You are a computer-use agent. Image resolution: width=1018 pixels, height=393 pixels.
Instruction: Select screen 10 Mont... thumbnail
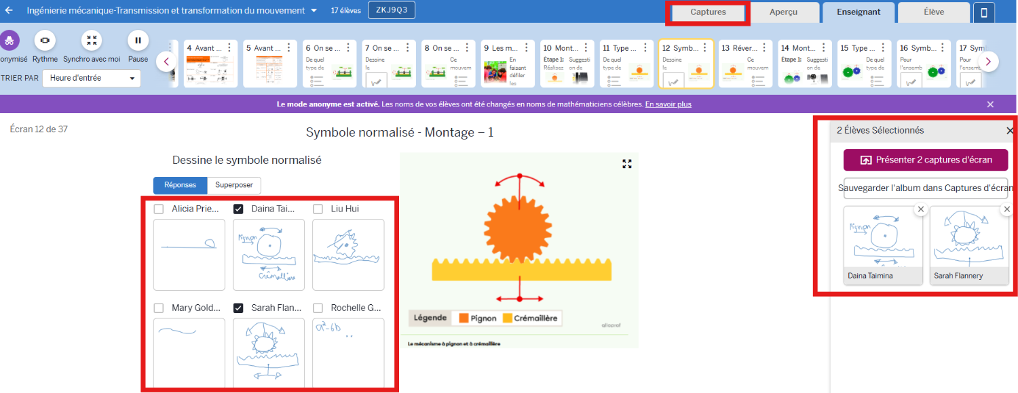(567, 64)
